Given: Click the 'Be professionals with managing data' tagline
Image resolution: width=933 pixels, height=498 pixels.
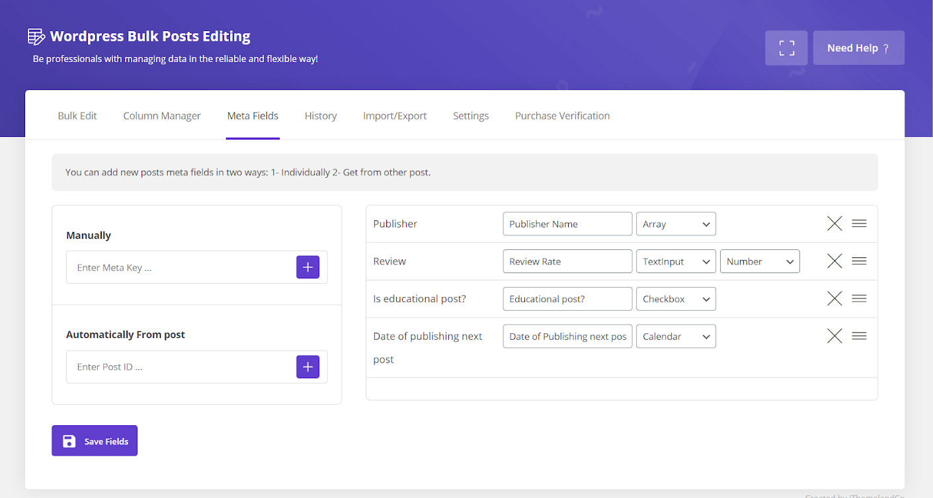Looking at the screenshot, I should [175, 59].
